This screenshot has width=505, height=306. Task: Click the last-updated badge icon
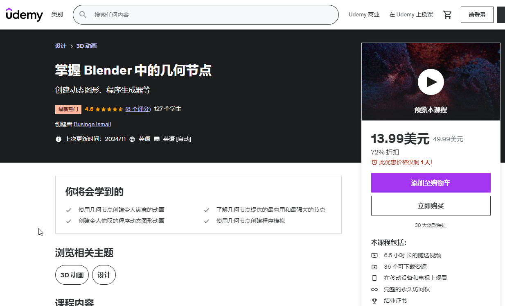pos(59,139)
